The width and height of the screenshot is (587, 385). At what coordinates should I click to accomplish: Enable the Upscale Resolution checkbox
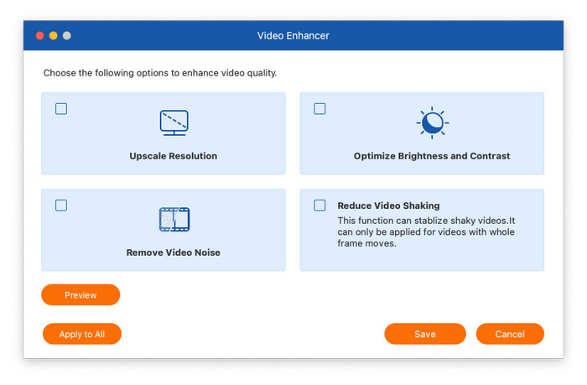[61, 109]
